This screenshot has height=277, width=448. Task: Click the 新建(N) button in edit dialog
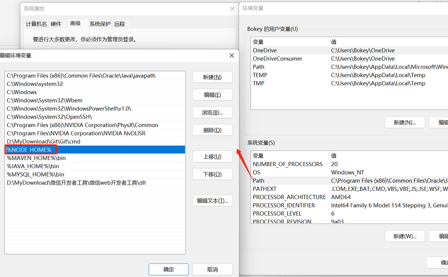[212, 77]
